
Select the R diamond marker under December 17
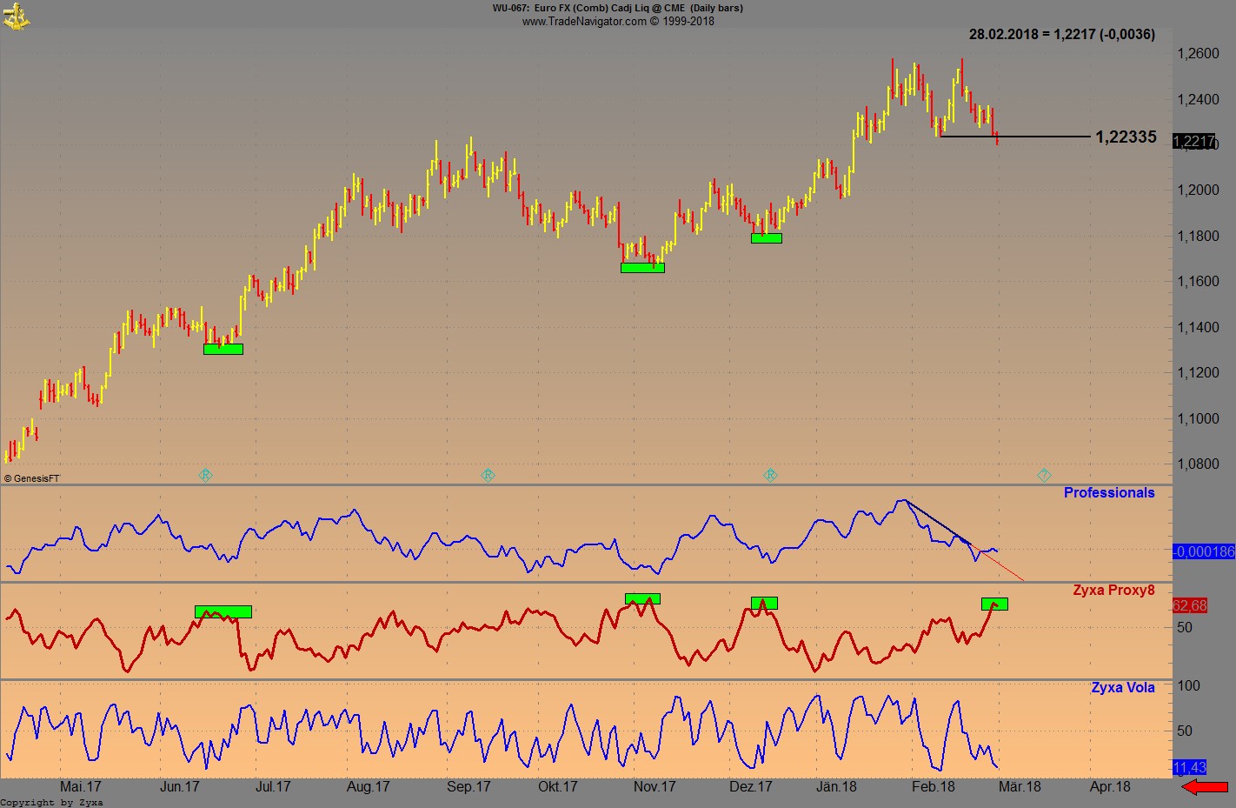click(x=770, y=475)
